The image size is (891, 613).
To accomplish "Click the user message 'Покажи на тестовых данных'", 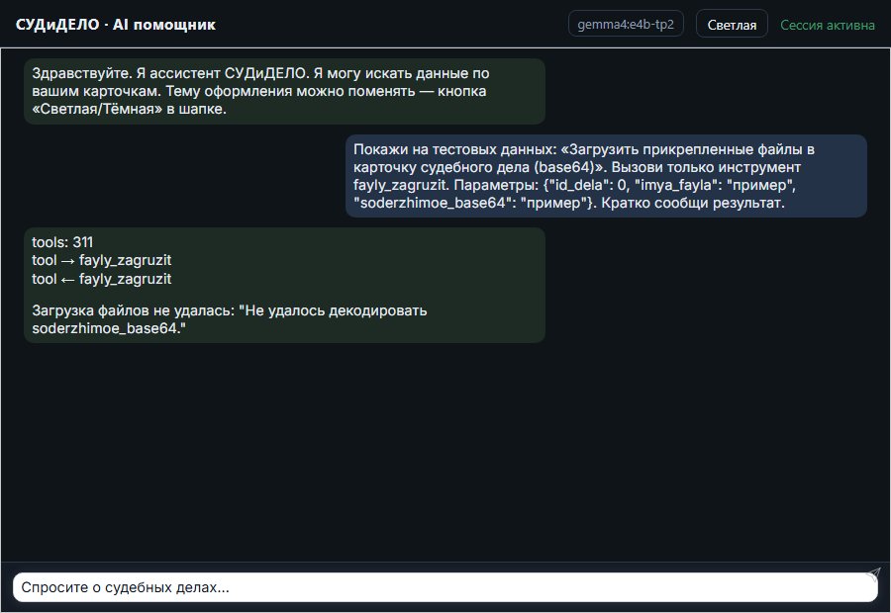I will tap(606, 176).
